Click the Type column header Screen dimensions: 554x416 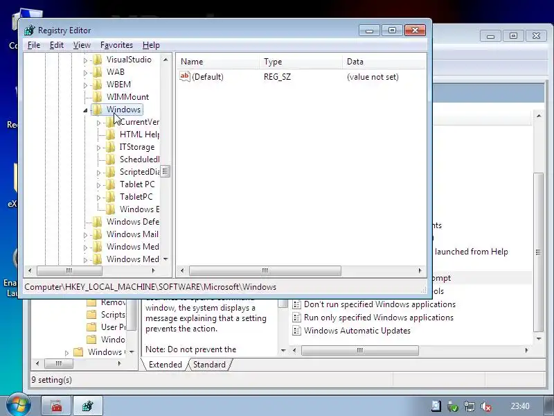coord(301,62)
